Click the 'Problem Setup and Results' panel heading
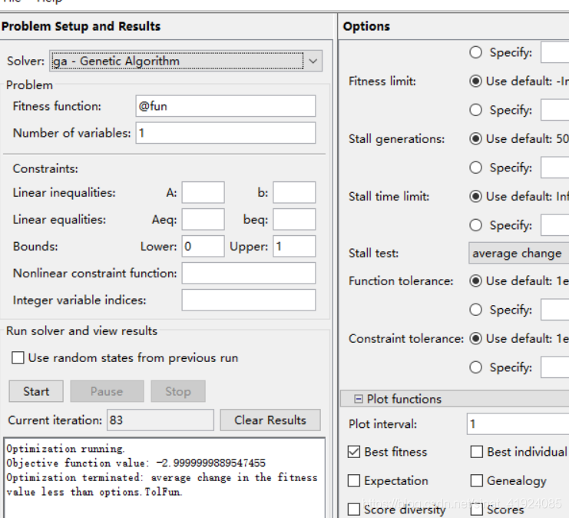569x518 pixels. click(81, 26)
